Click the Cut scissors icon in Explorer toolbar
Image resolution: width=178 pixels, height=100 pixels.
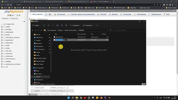tap(44, 25)
